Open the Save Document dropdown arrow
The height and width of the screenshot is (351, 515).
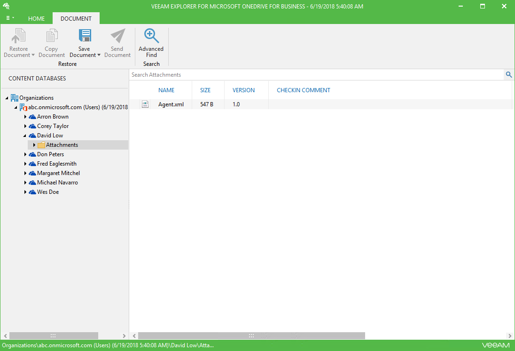pos(99,55)
